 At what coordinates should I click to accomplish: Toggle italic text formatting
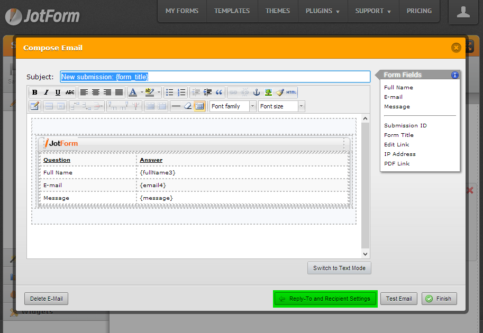(46, 92)
